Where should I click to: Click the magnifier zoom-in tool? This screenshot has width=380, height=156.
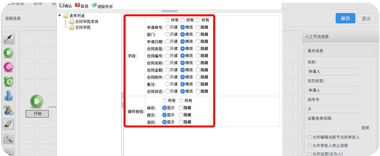pos(8,138)
